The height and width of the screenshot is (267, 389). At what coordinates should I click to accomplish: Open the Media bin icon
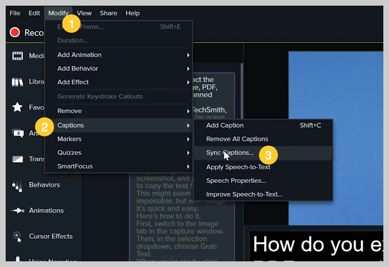point(18,56)
